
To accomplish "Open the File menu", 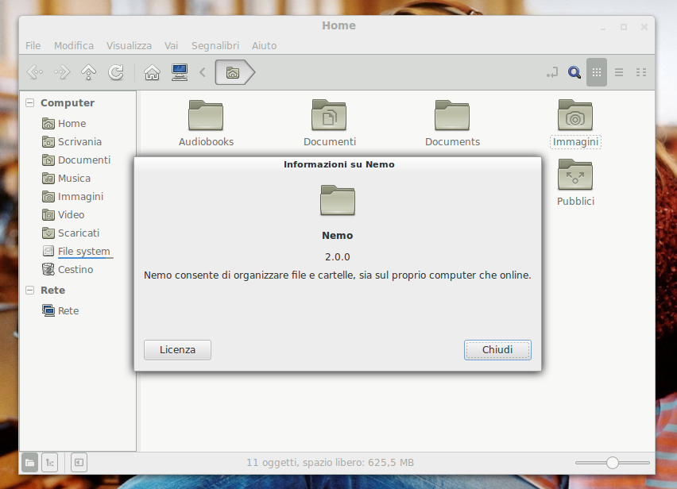I will click(x=33, y=46).
